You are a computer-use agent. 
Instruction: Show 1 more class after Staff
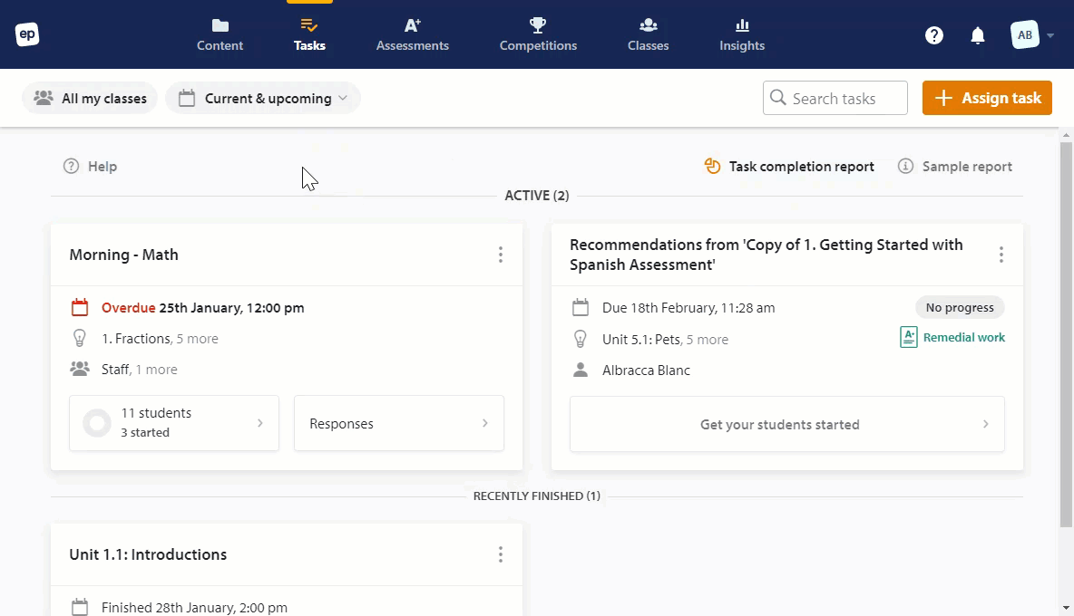156,370
